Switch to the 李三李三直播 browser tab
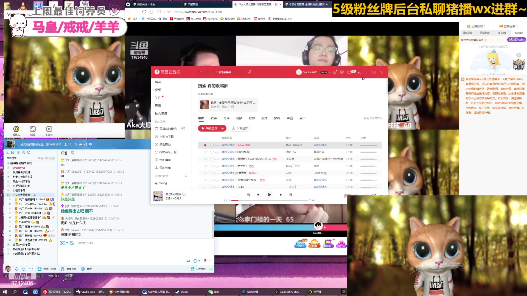Viewport: 527px width, 296px height. pyautogui.click(x=306, y=4)
